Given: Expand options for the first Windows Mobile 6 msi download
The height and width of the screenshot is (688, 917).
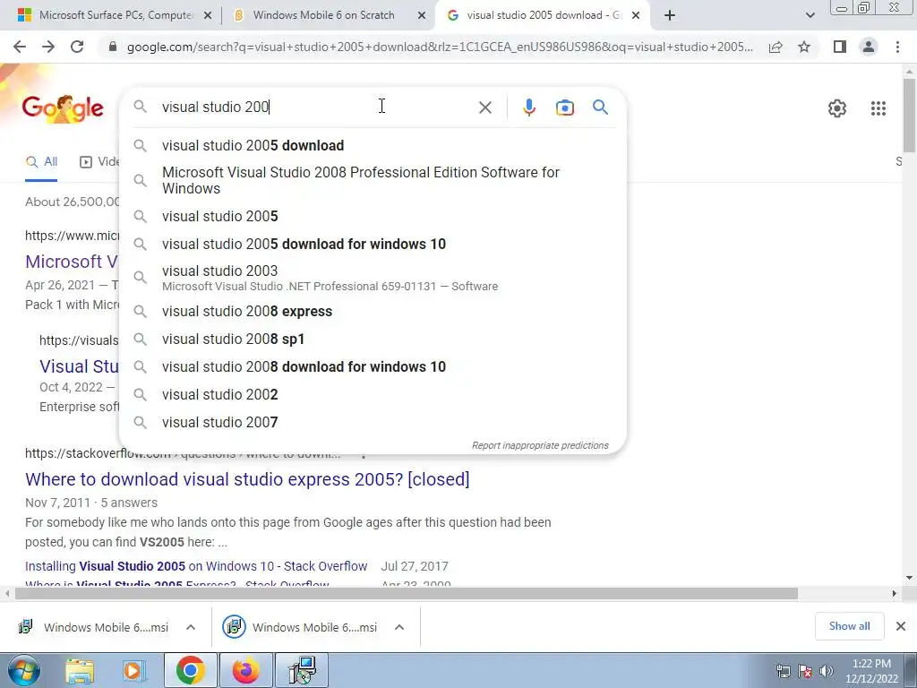Looking at the screenshot, I should (190, 627).
